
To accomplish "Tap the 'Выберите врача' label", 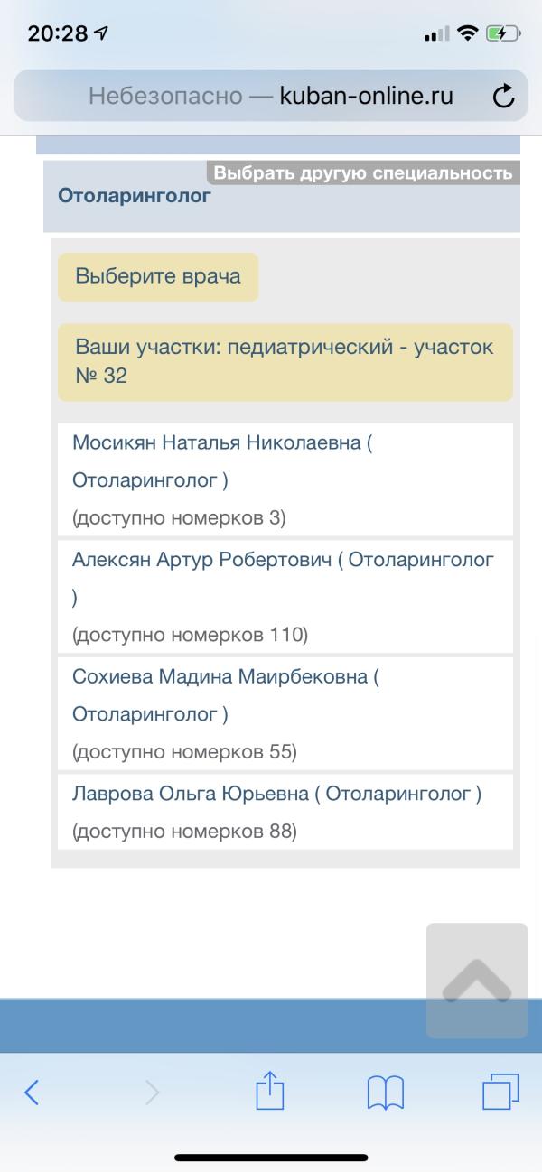I will (158, 276).
